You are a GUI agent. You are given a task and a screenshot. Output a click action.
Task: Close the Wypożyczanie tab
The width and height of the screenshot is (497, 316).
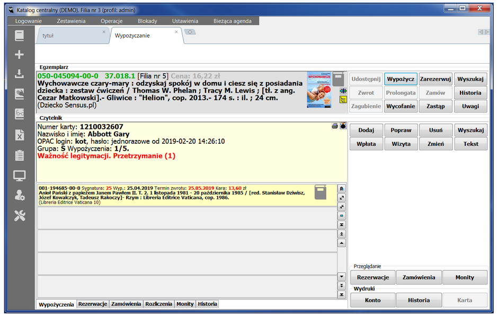176,32
